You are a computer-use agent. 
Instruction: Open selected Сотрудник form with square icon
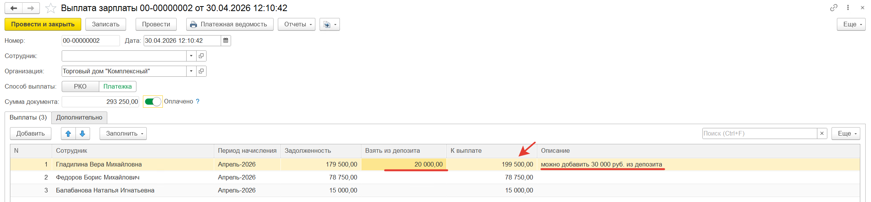pyautogui.click(x=201, y=56)
